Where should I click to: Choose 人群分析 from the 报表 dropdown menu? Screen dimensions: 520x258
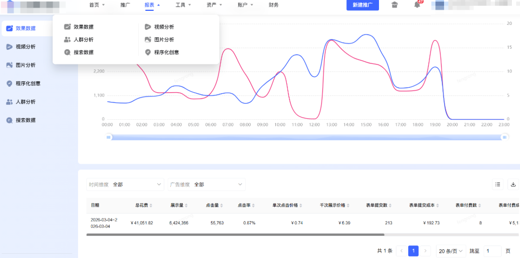79,40
